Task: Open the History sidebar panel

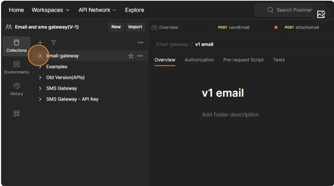Action: [17, 89]
